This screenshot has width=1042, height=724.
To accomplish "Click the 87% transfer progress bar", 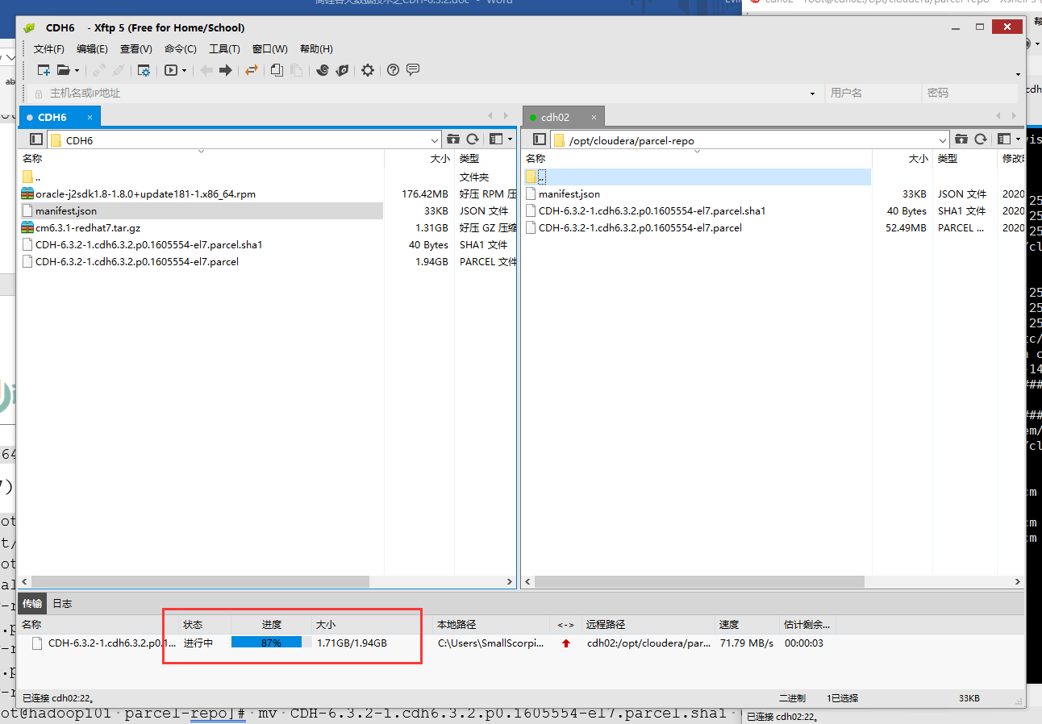I will (x=272, y=643).
